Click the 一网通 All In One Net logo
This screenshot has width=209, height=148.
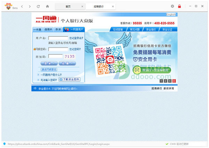tap(46, 20)
